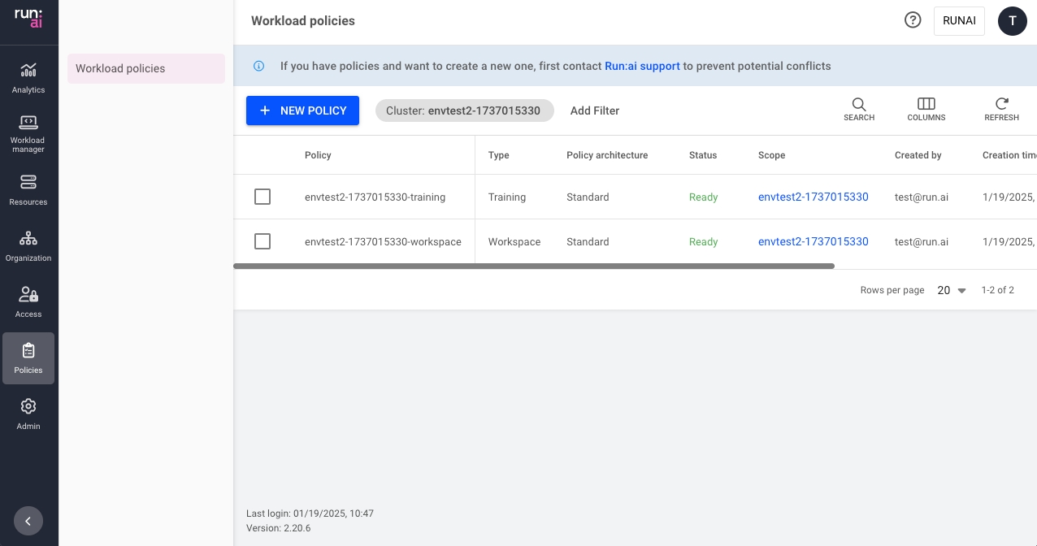The height and width of the screenshot is (546, 1037).
Task: Click the horizontal table scrollbar
Action: (x=533, y=266)
